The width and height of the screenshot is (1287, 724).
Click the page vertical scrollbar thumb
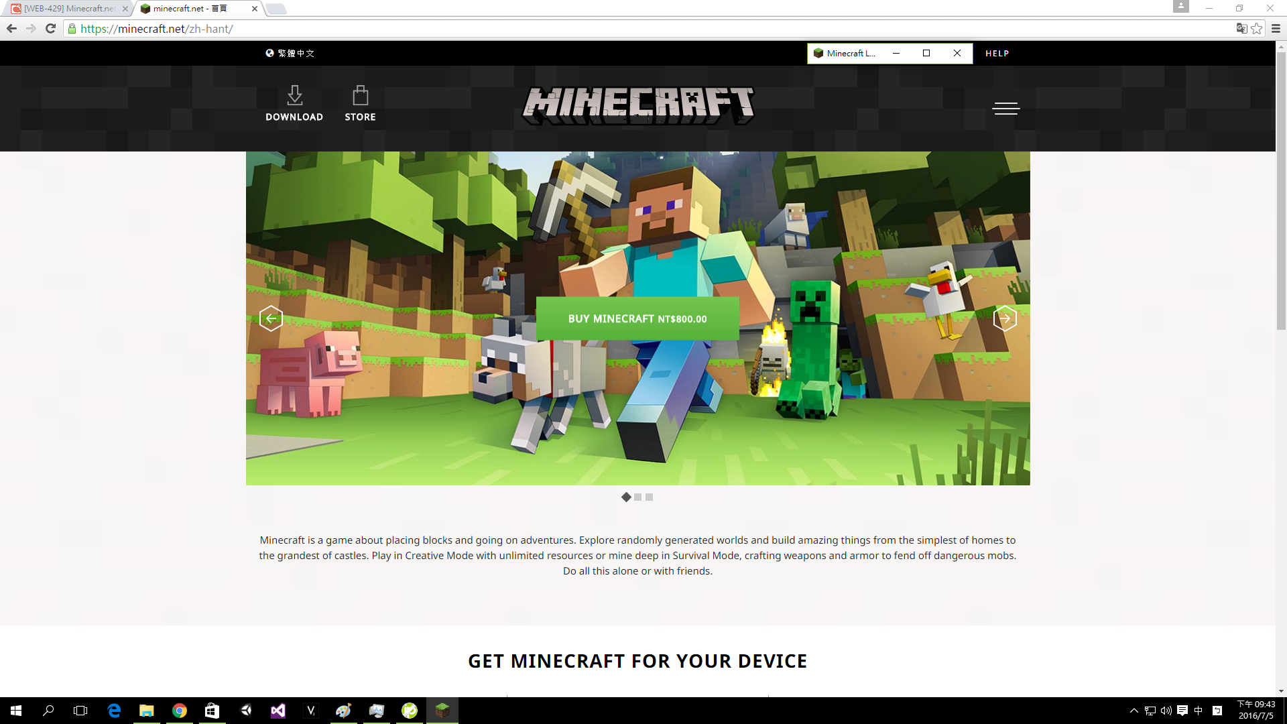tap(1281, 191)
